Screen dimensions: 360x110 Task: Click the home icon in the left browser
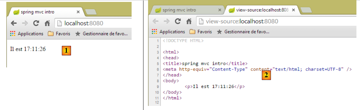click(x=47, y=23)
